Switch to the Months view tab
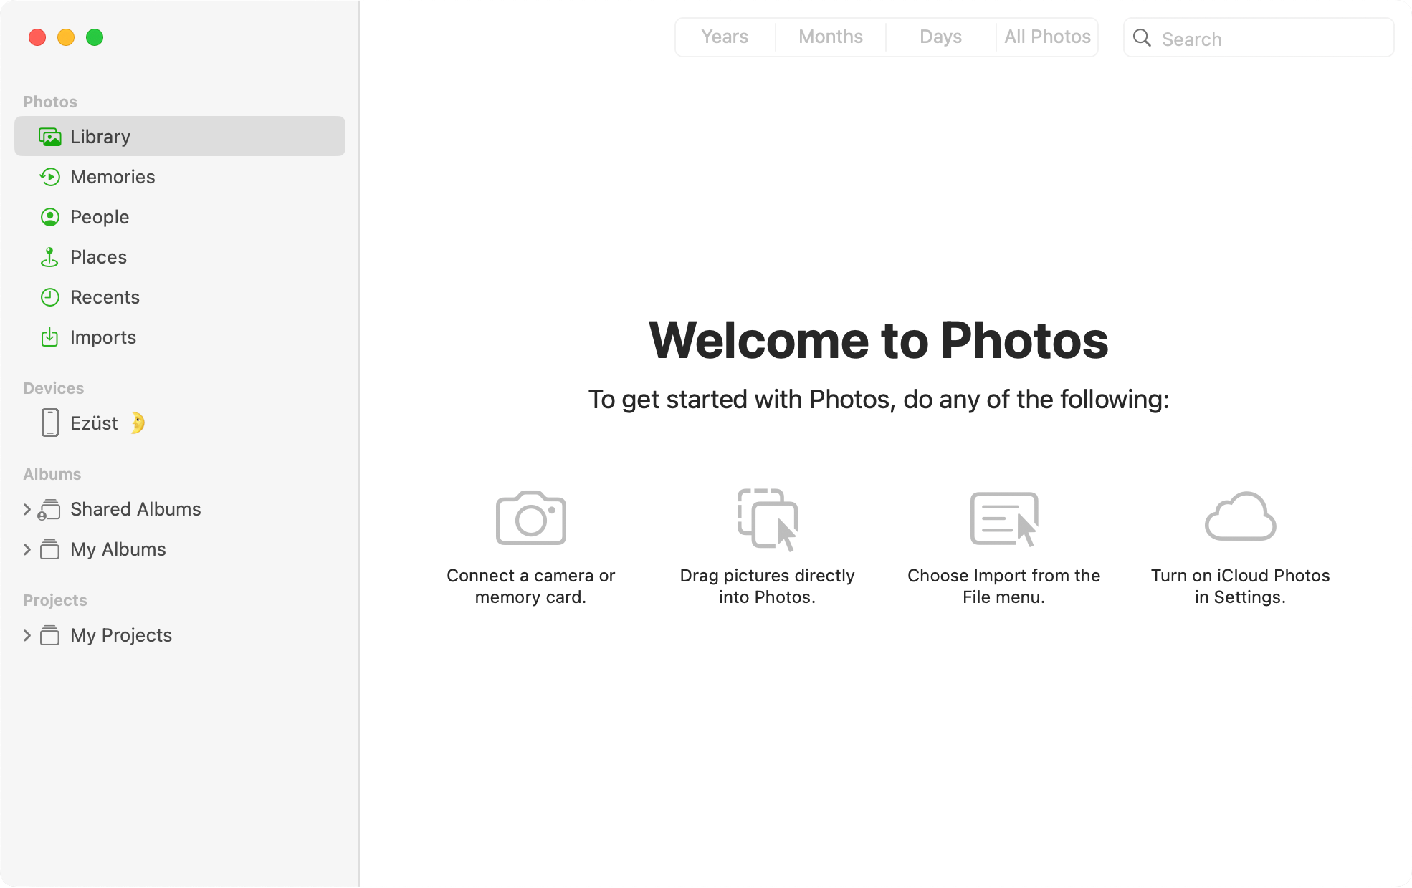The height and width of the screenshot is (888, 1412). [x=831, y=37]
